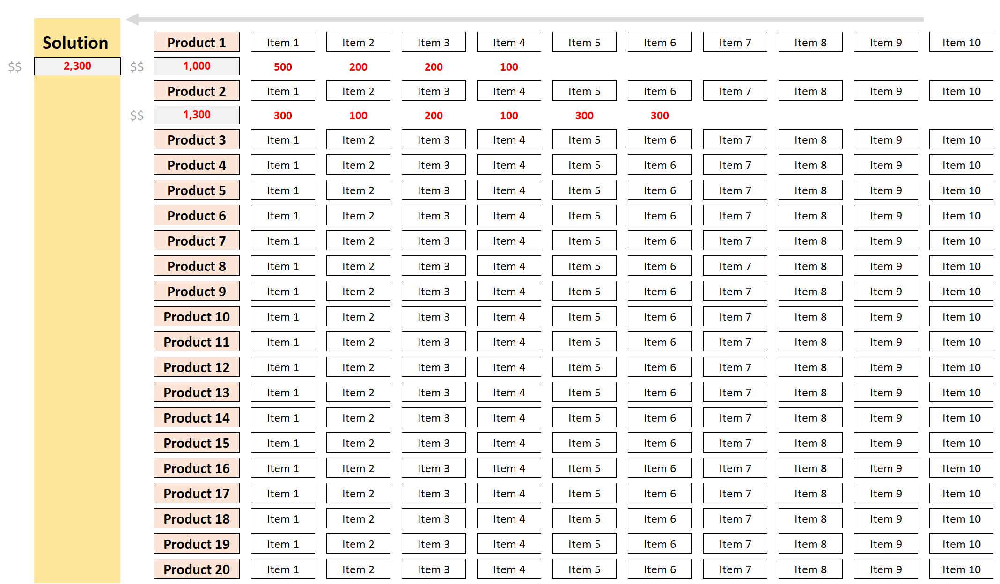Click the 300 value under Product 2 Item 6

click(659, 116)
